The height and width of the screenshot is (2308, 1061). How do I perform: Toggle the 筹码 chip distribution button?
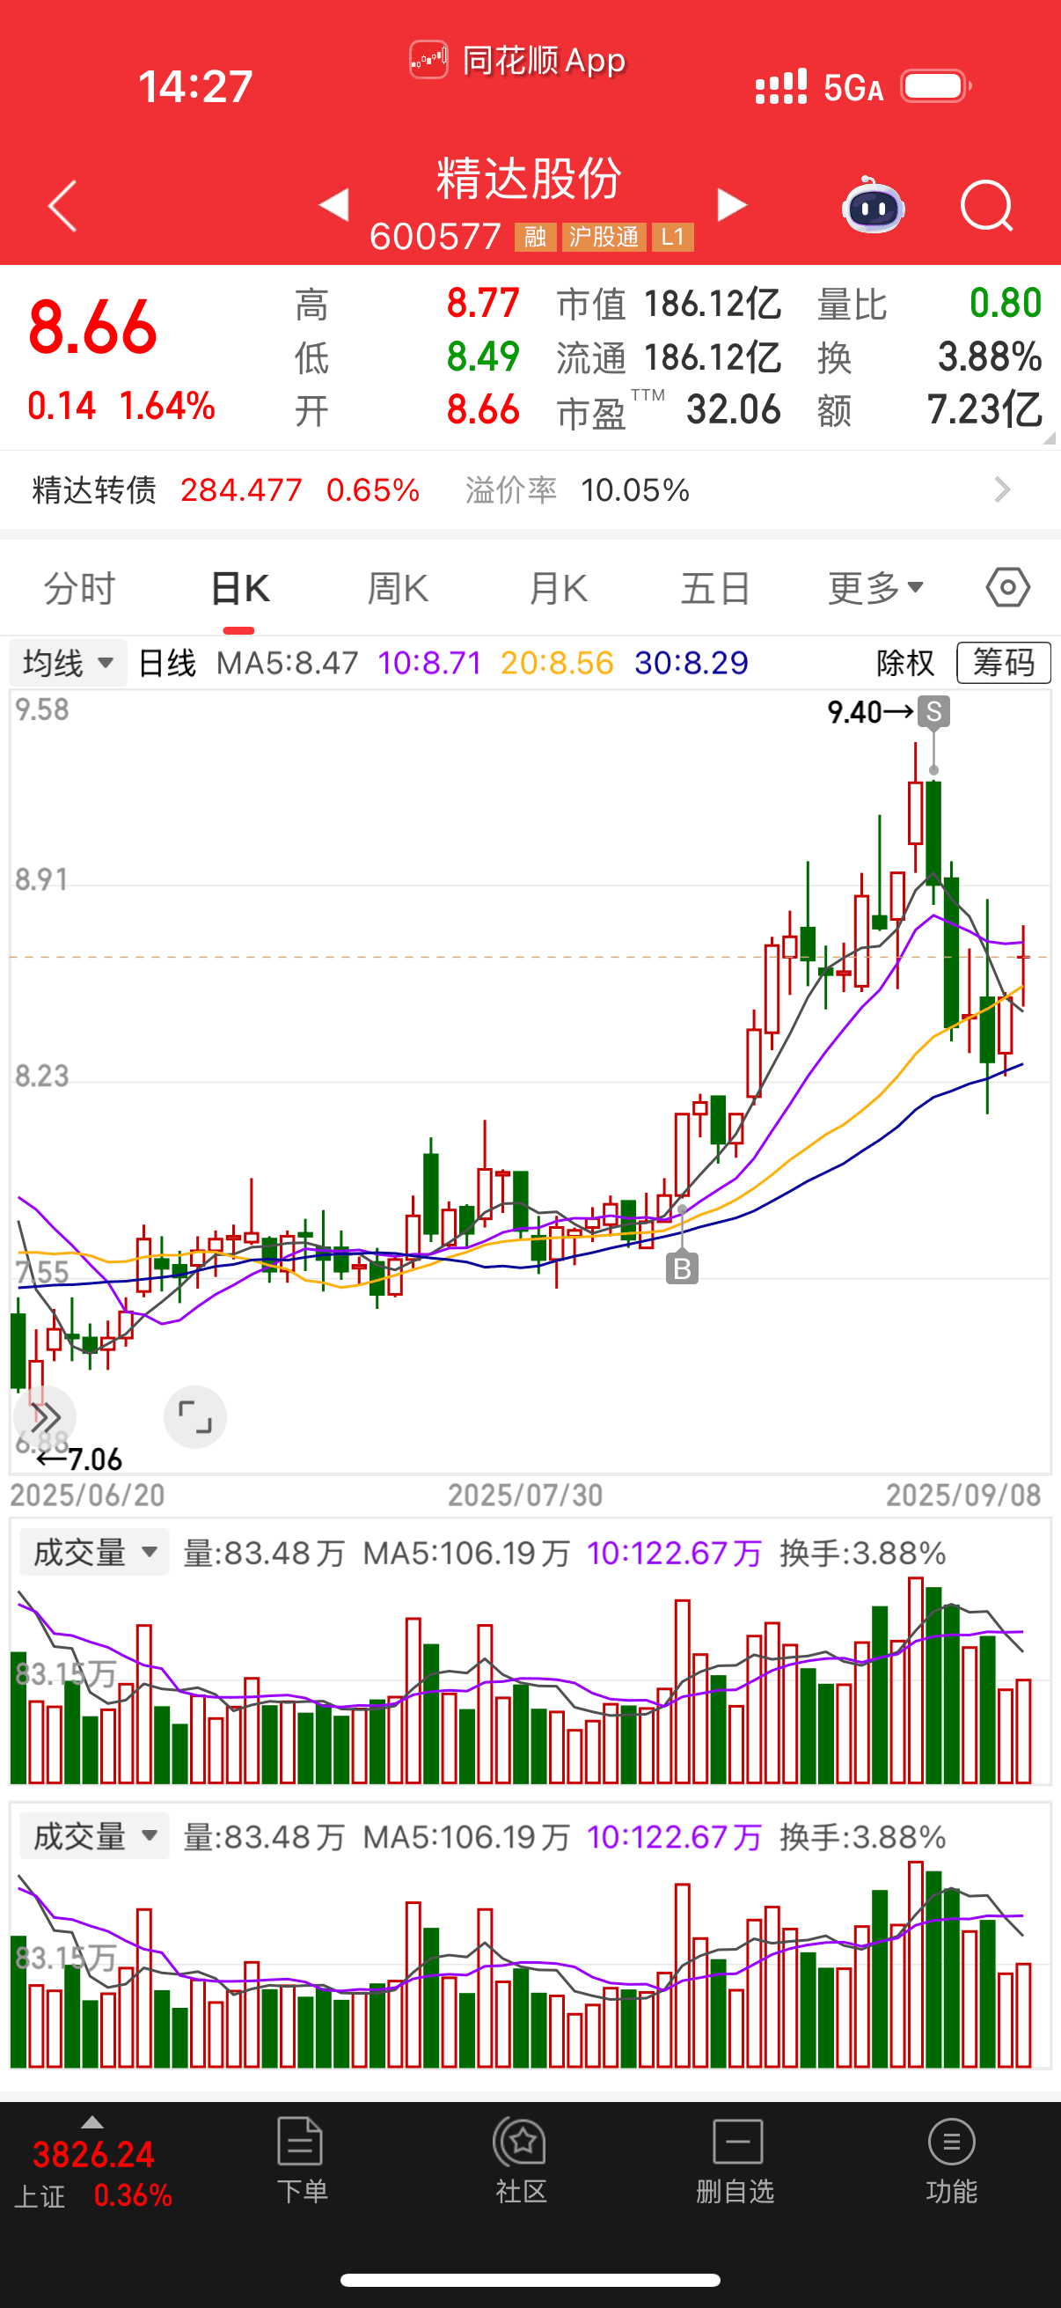[x=1003, y=663]
